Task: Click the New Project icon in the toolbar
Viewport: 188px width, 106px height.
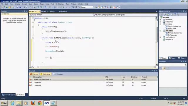Action: pos(4,7)
